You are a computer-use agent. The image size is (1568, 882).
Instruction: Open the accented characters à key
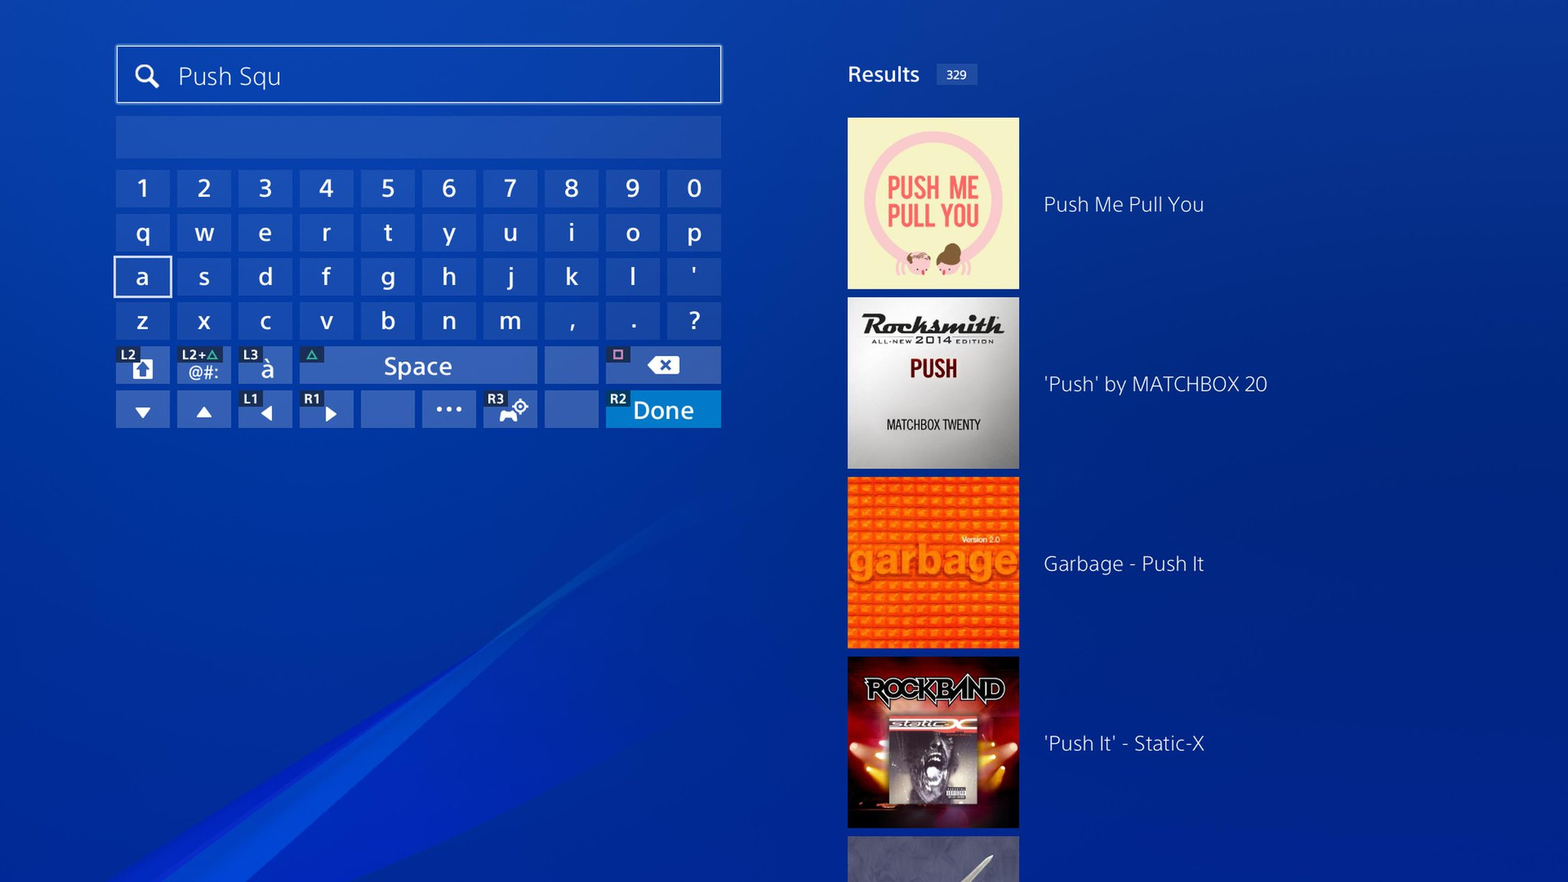click(265, 365)
